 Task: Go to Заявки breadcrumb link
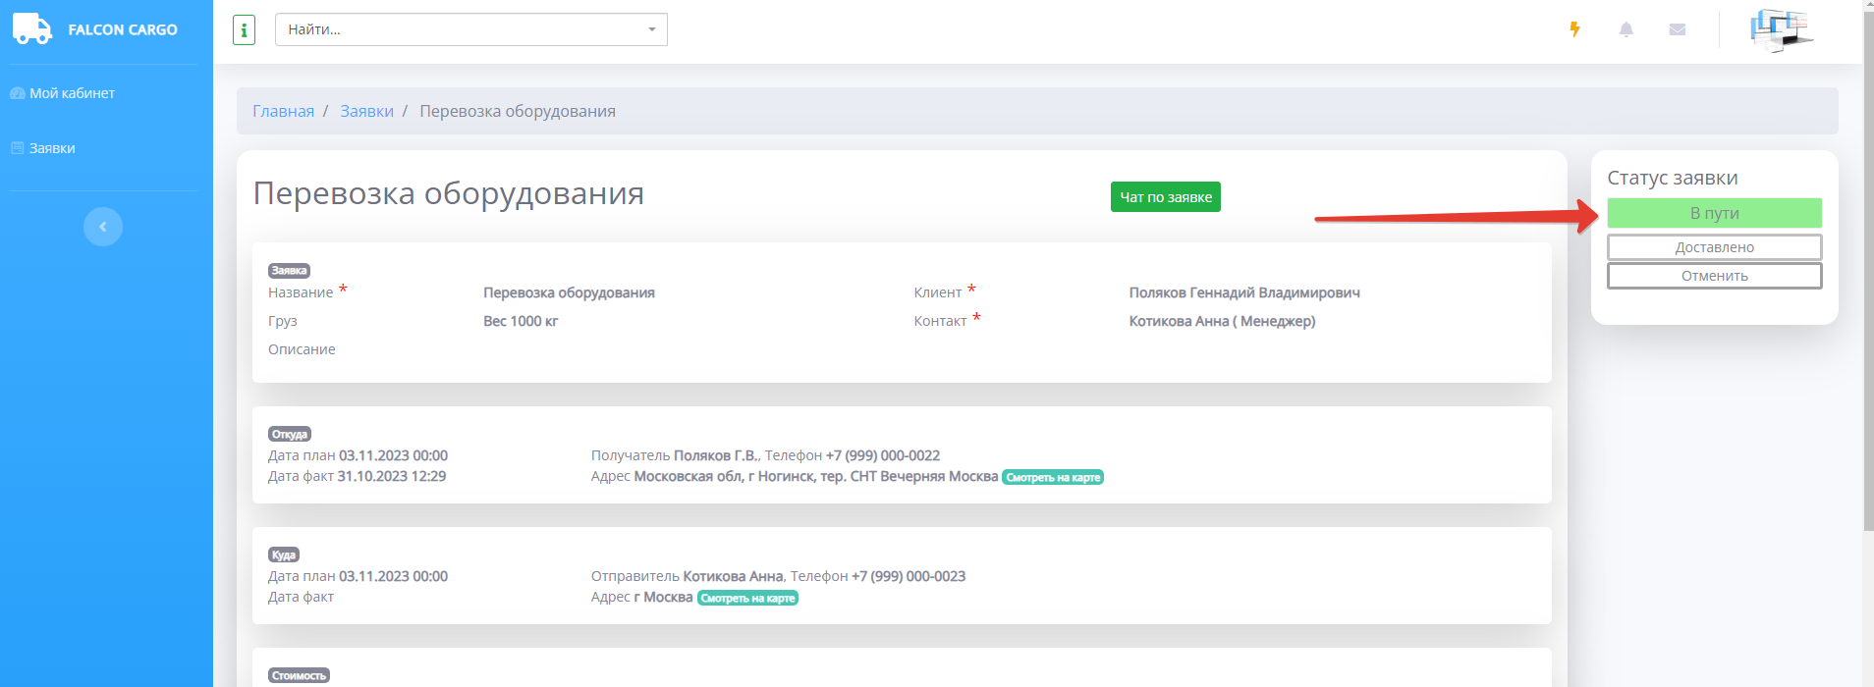point(366,111)
